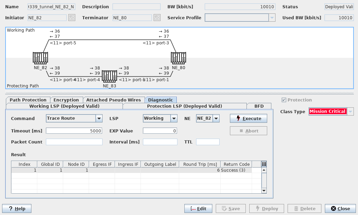Click the NE_80 network element icon

(178, 58)
